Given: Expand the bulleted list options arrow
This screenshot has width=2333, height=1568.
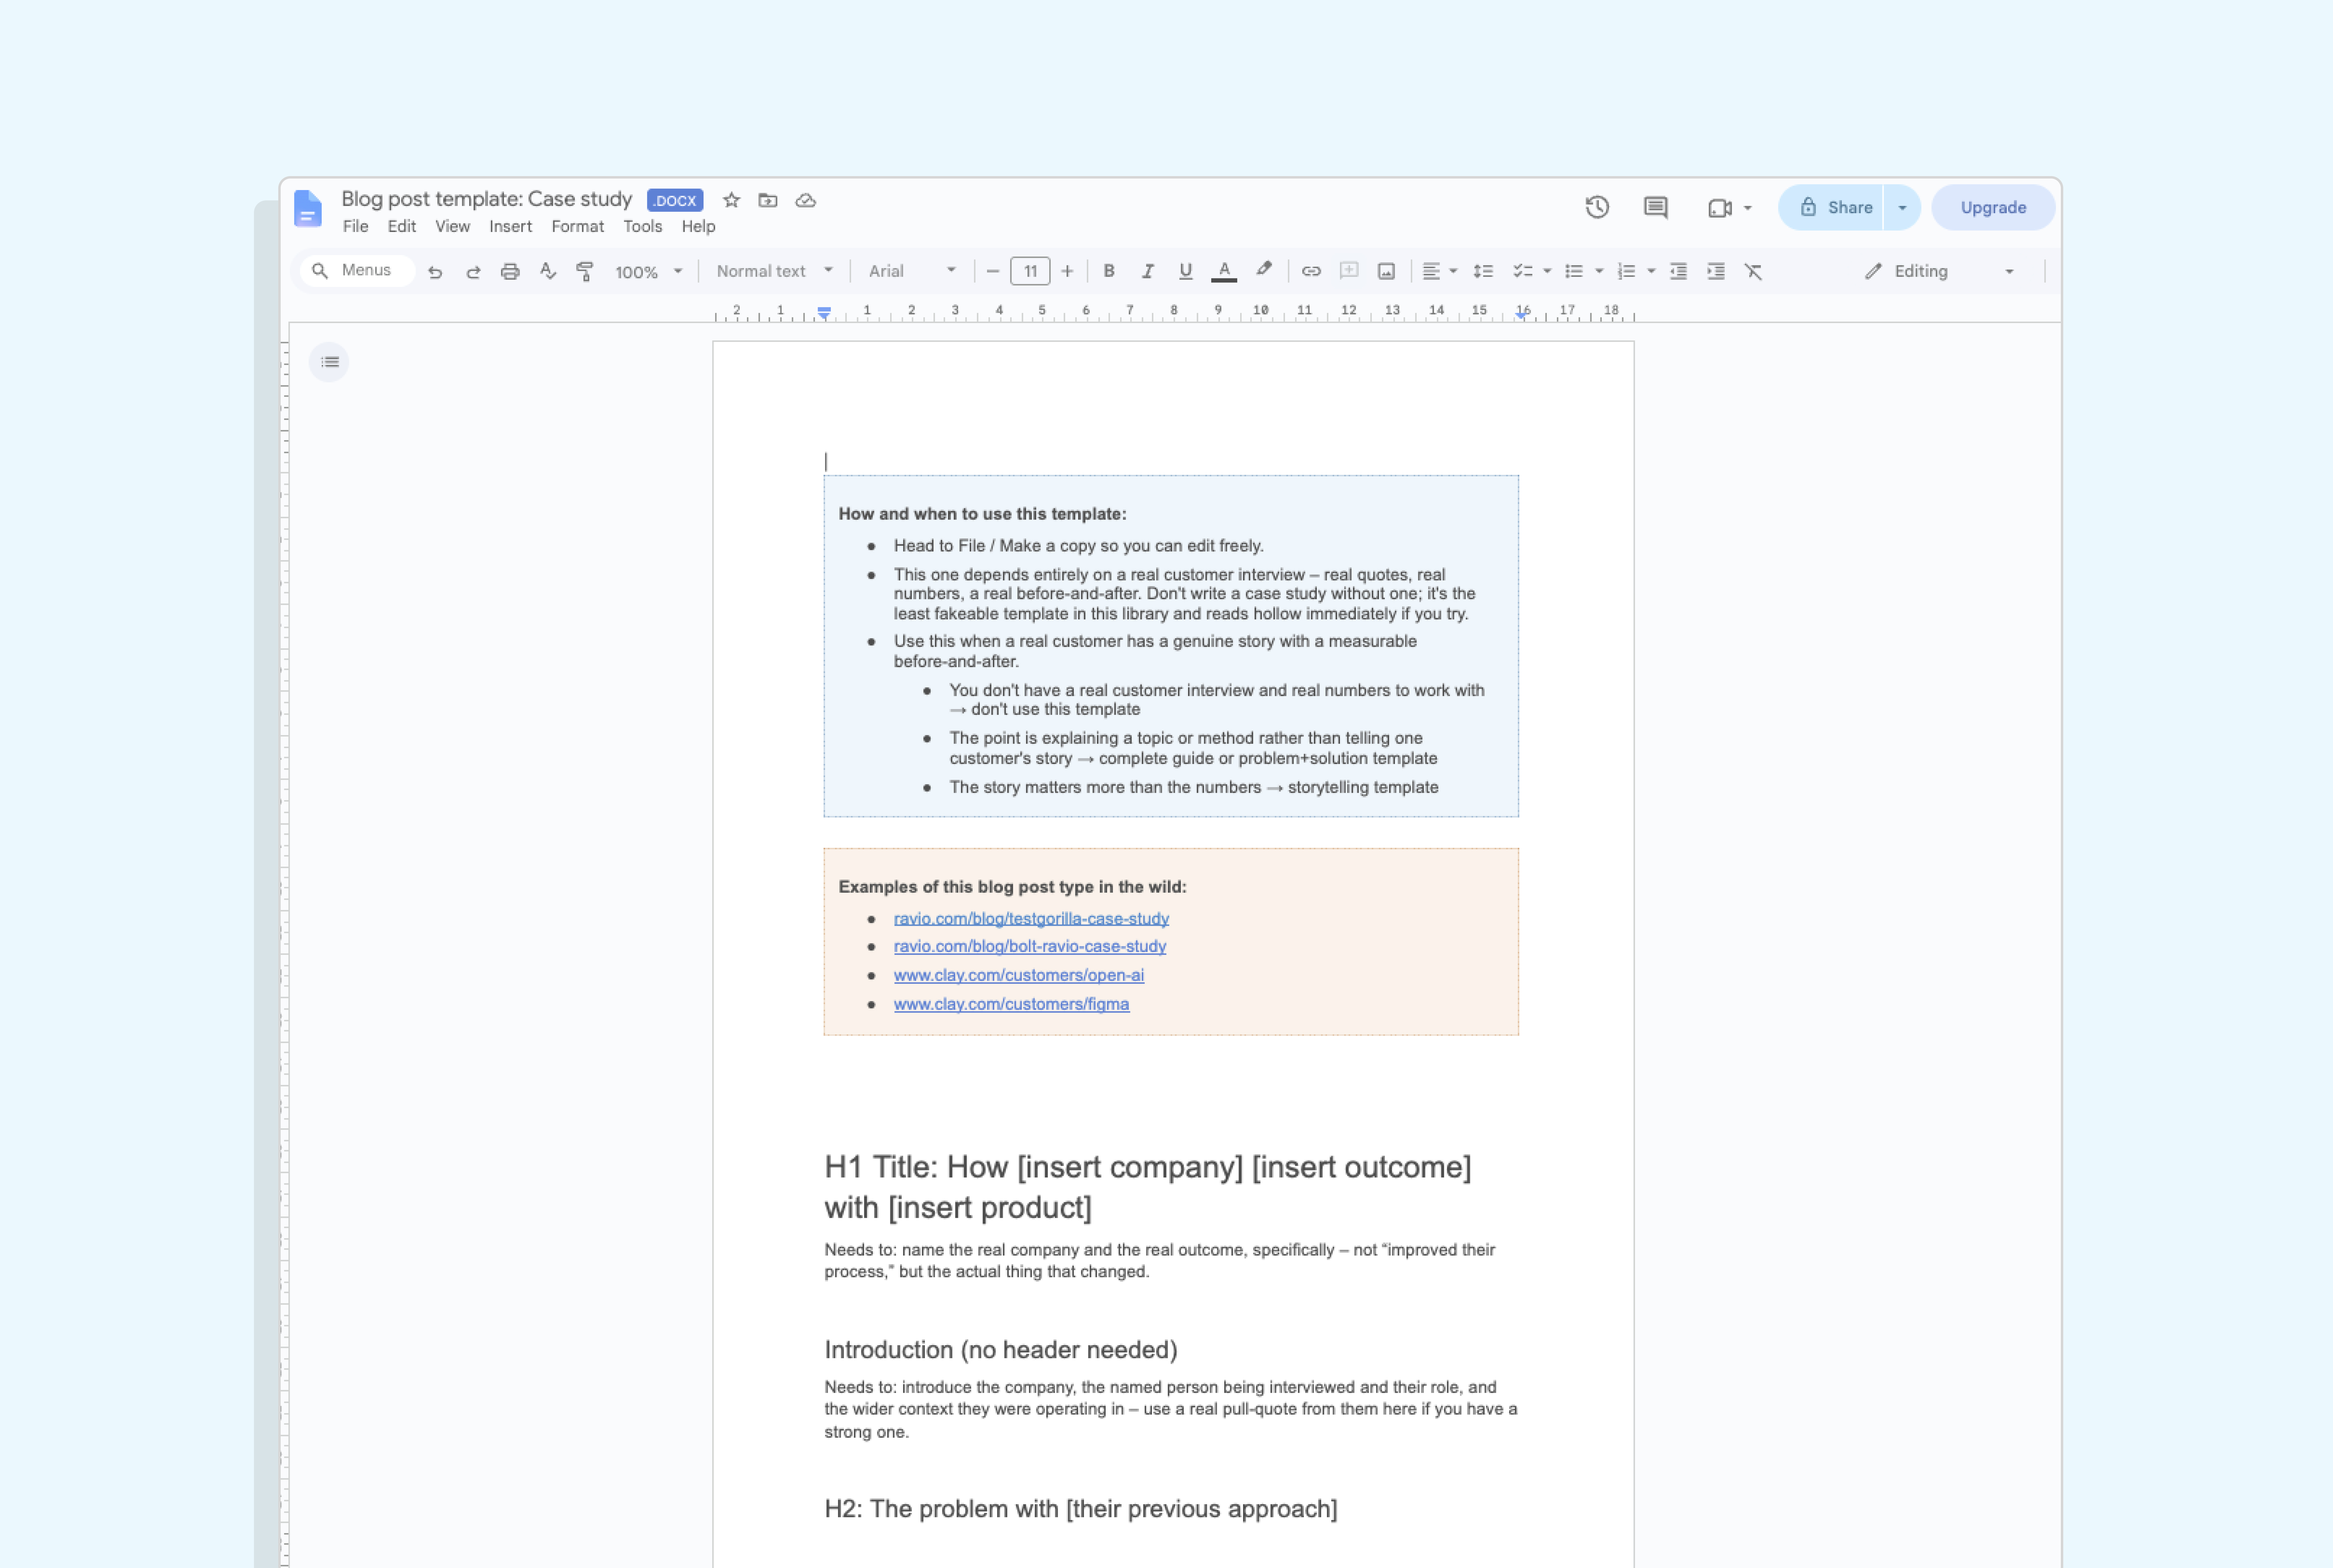Looking at the screenshot, I should point(1599,271).
